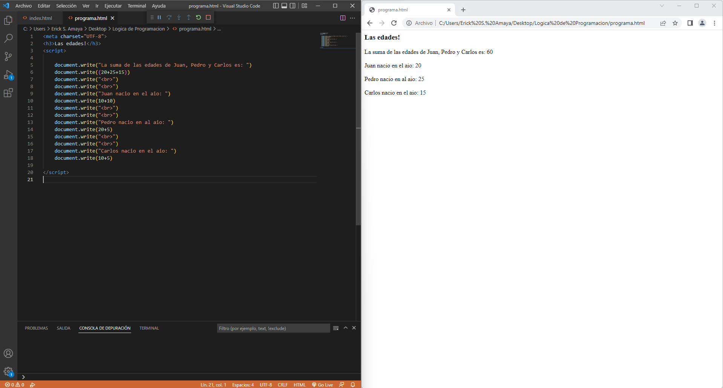Switch to the PROBLEMAS panel tab

pos(36,328)
